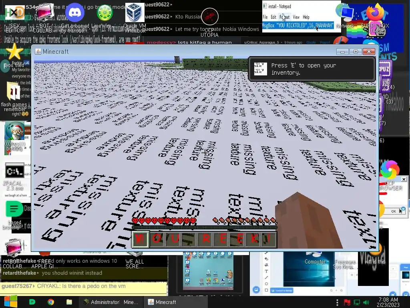This screenshot has width=410, height=308.
Task: Open the green chat app in taskbar
Action: pos(32,302)
